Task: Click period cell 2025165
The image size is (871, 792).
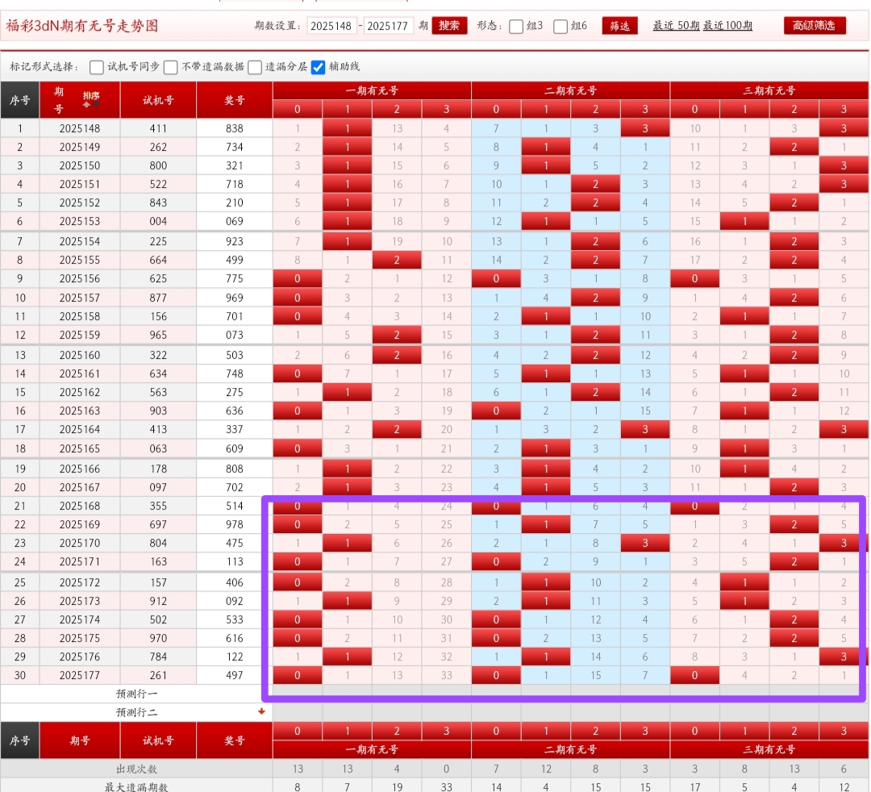Action: coord(80,448)
